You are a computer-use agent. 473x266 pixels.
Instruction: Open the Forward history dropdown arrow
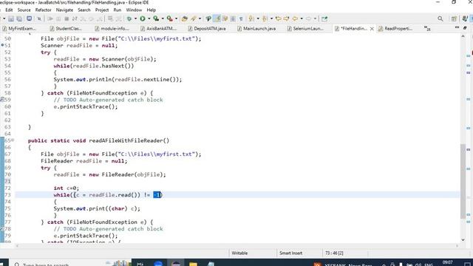pyautogui.click(x=315, y=18)
